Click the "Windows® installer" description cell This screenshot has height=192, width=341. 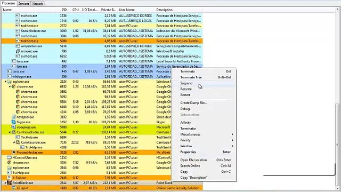pos(170,51)
